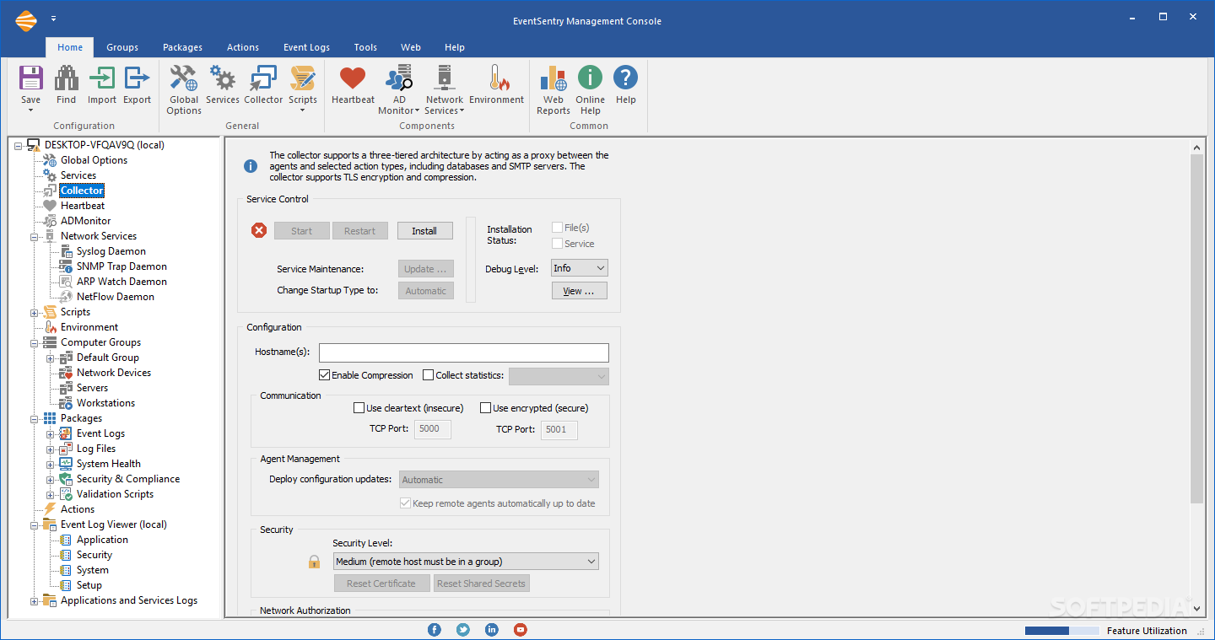
Task: Click the Restart service button
Action: [359, 231]
